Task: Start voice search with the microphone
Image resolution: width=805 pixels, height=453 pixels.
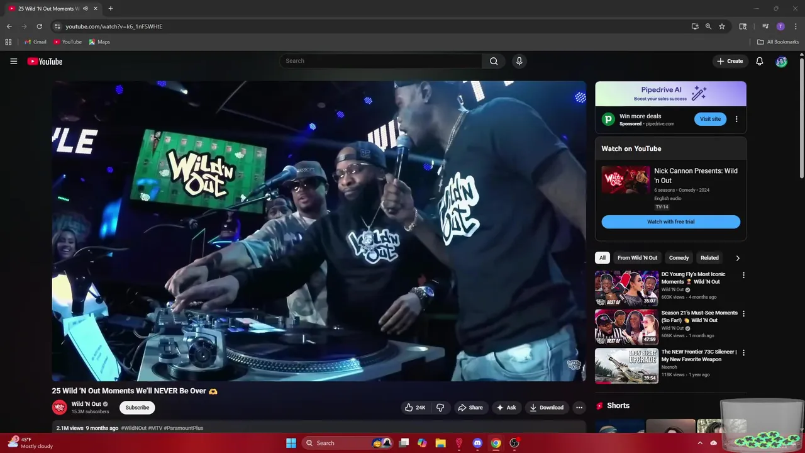Action: [x=519, y=61]
